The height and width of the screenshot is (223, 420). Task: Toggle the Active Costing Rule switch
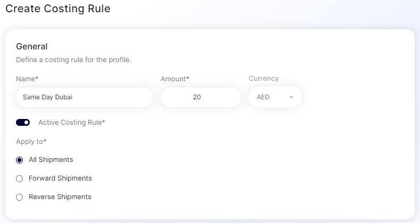[x=23, y=123]
